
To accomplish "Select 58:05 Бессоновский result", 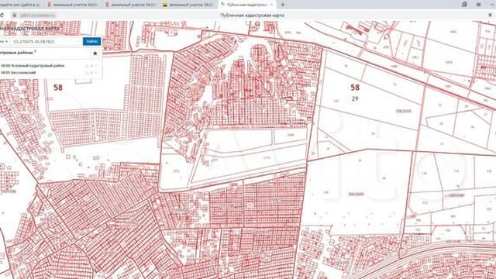I will coord(19,72).
